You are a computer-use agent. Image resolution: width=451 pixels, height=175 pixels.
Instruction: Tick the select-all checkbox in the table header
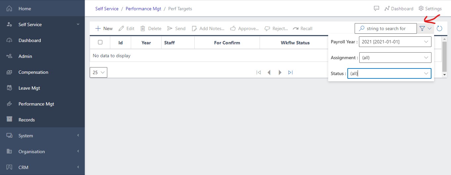coord(100,42)
